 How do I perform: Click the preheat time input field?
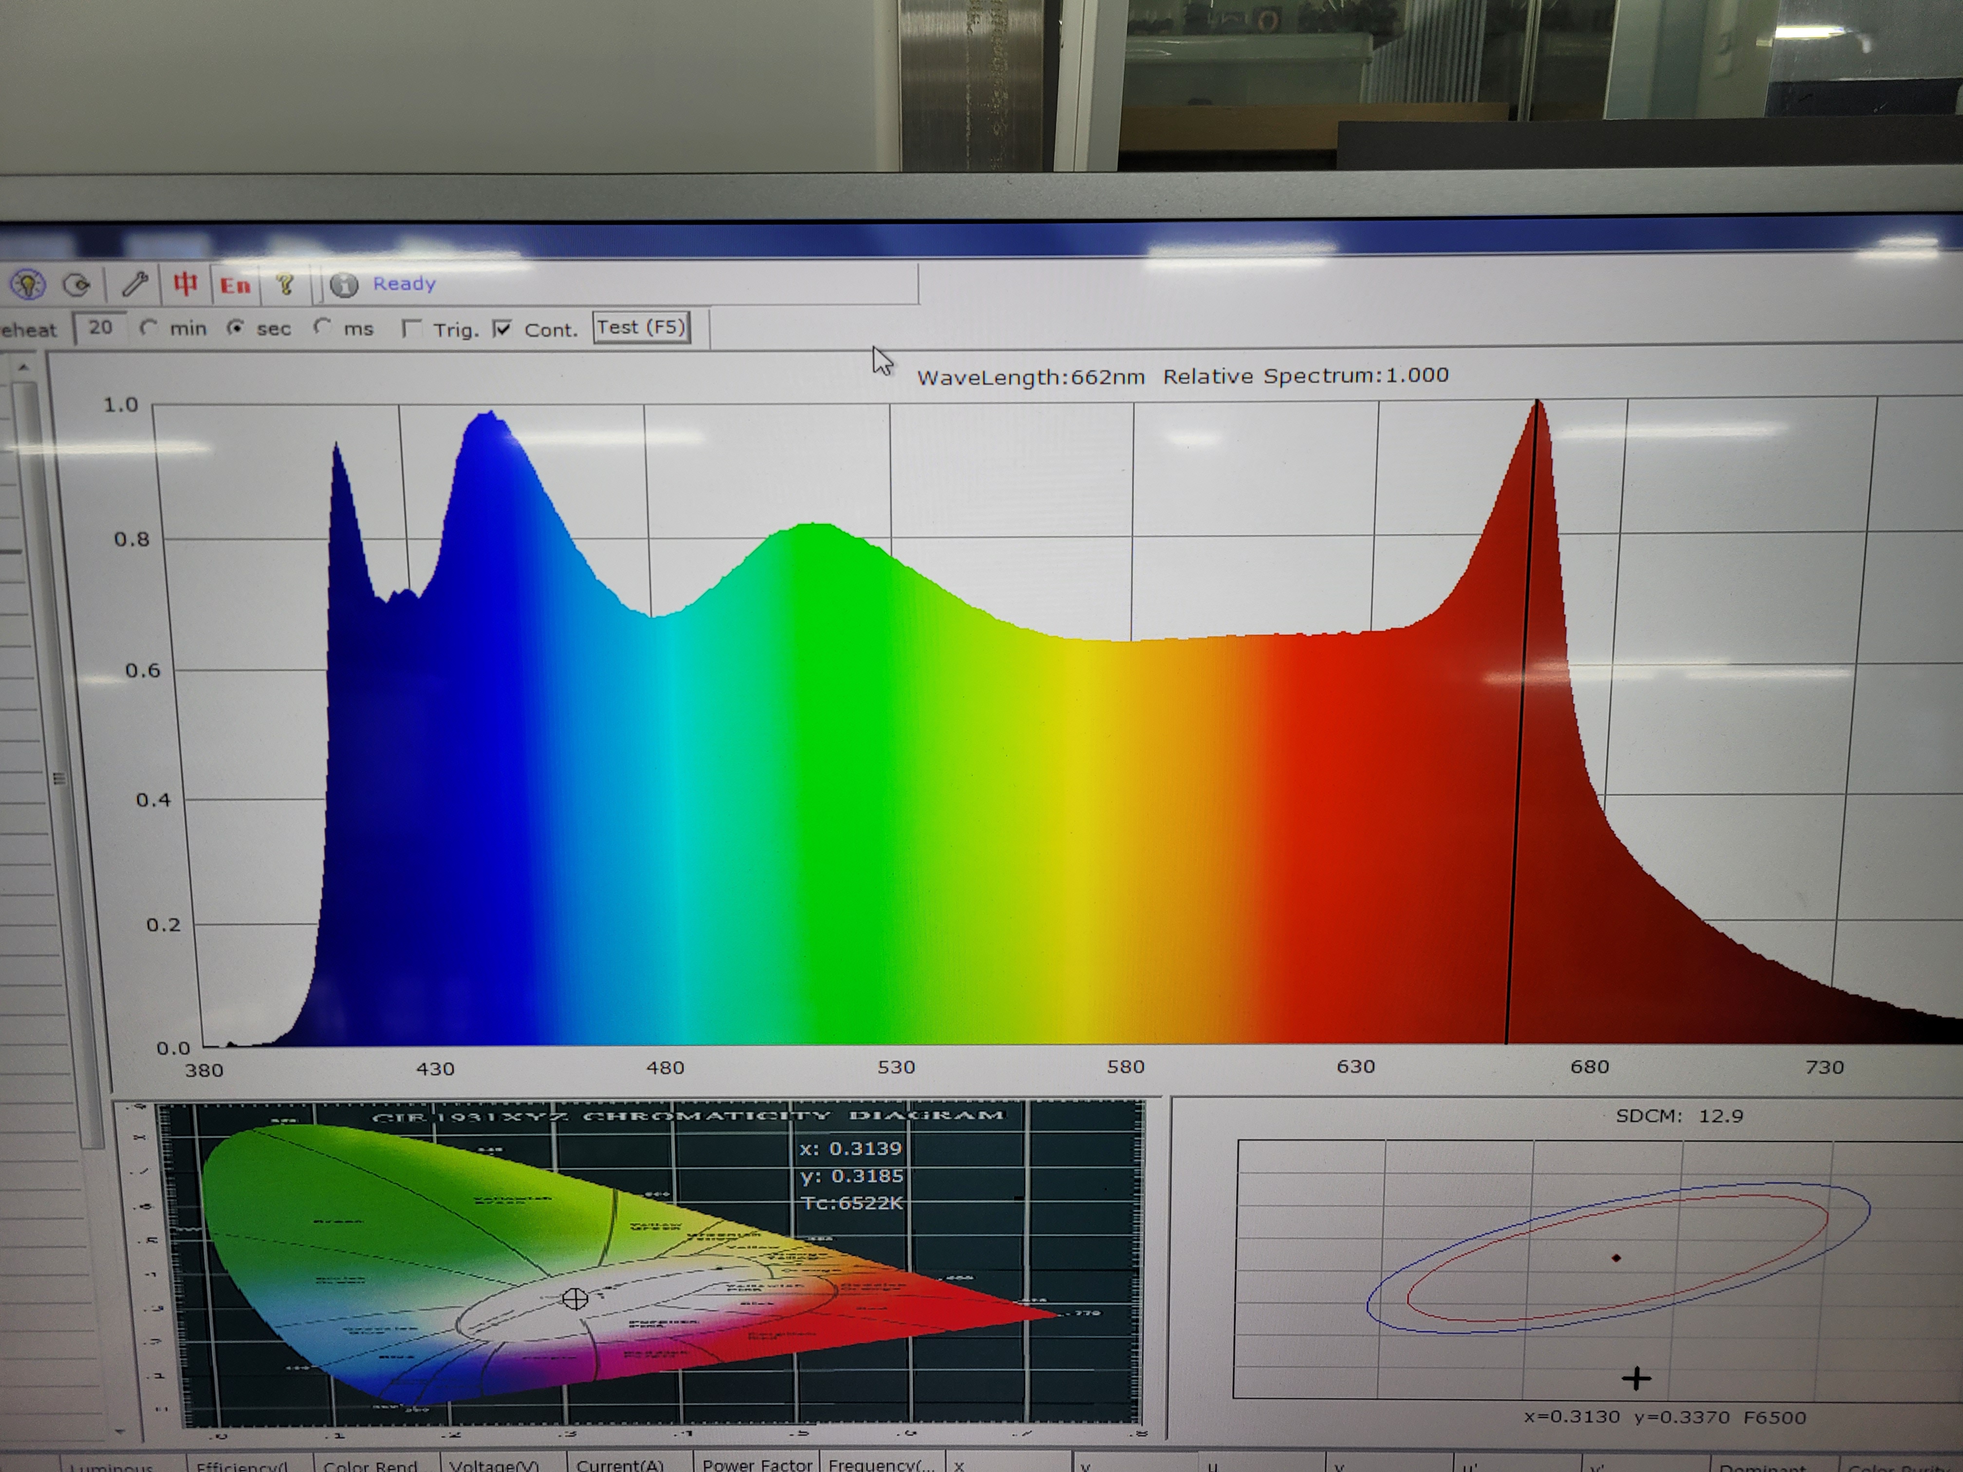point(99,328)
